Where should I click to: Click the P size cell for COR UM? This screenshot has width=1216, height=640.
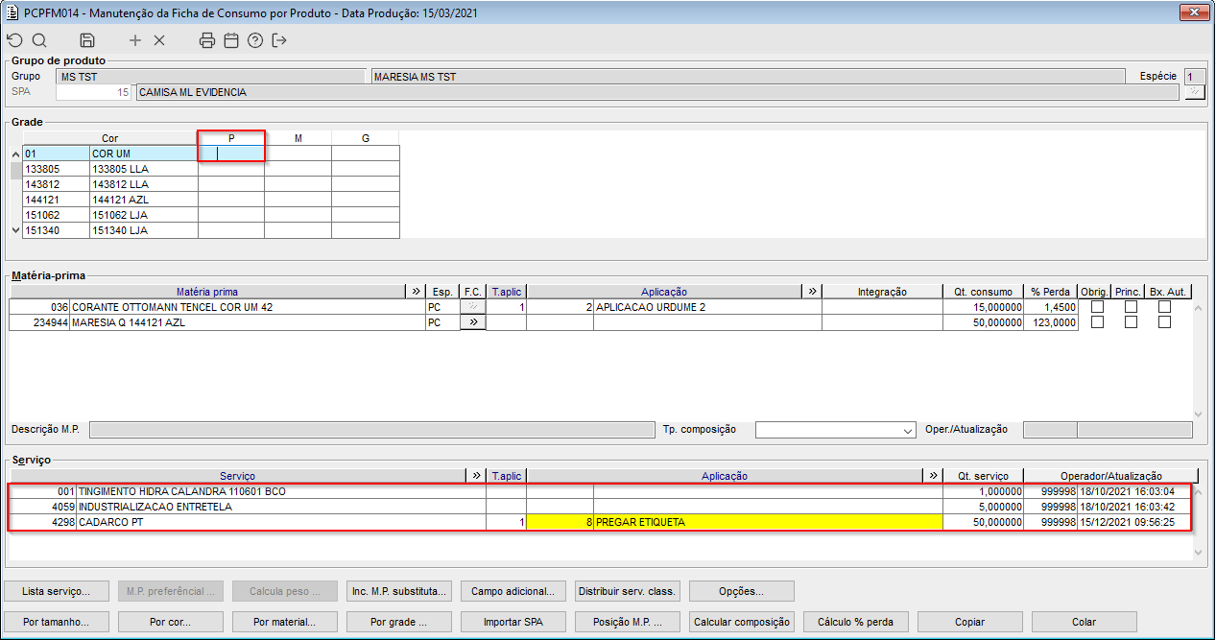click(231, 153)
